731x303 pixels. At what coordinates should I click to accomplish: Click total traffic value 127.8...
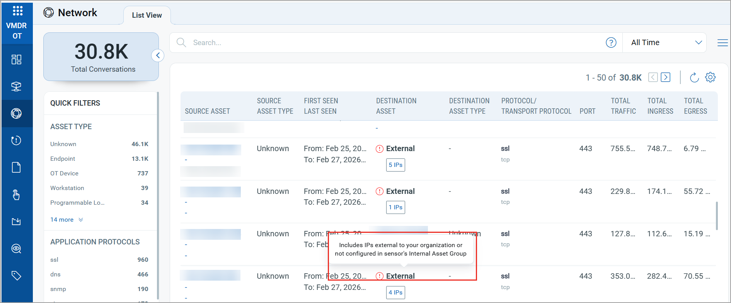coord(623,234)
